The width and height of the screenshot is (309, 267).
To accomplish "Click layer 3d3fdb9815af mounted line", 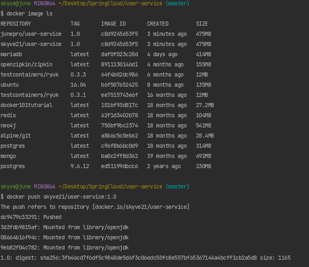I will click(64, 228).
